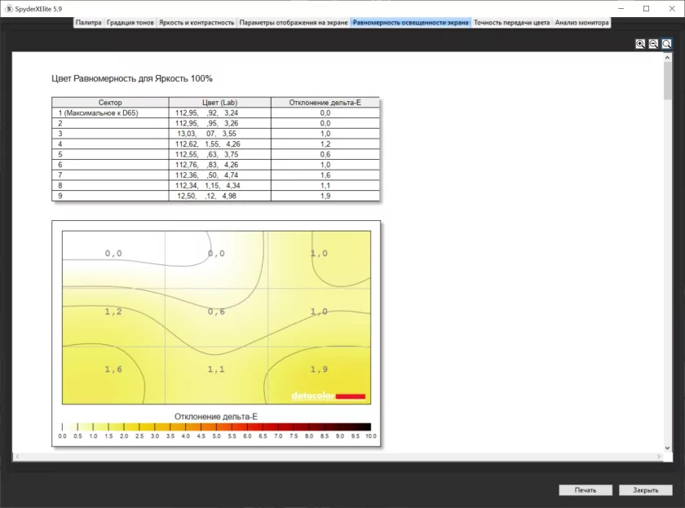Click delta-E value 1,6 in table
Image resolution: width=685 pixels, height=508 pixels.
325,174
